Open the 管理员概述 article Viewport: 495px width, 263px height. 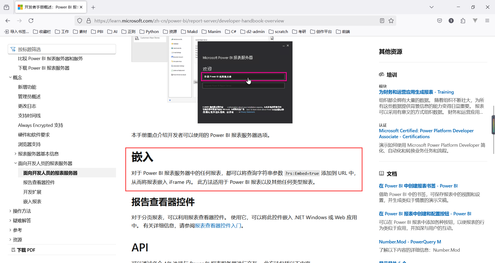[29, 97]
